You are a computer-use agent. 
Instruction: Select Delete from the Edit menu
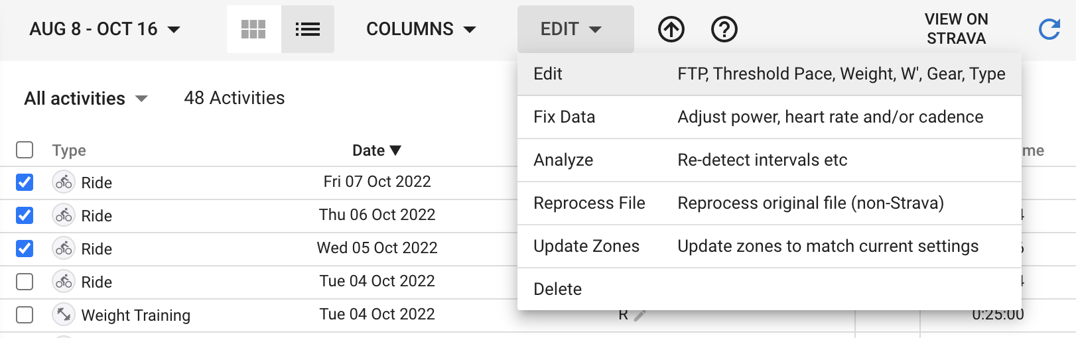pos(770,290)
